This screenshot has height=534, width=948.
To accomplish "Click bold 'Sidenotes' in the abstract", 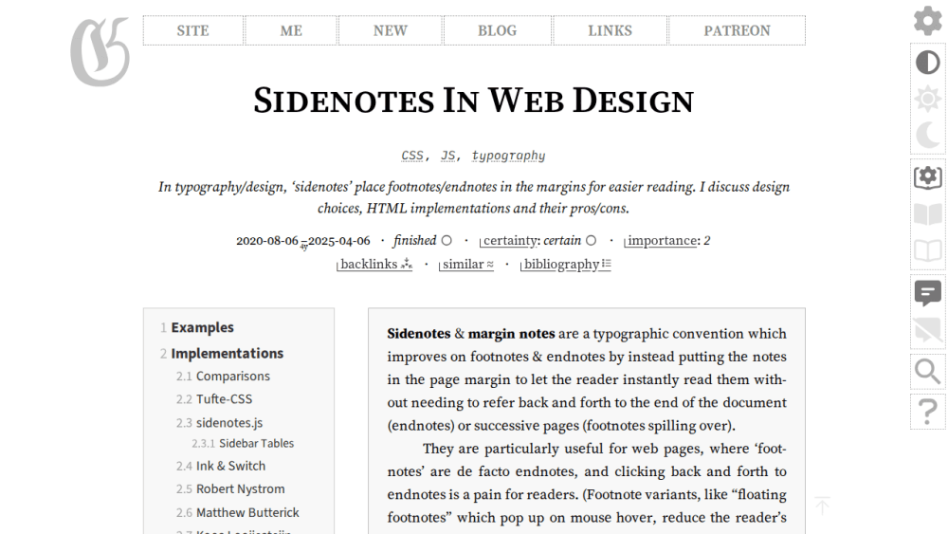I will click(x=418, y=334).
